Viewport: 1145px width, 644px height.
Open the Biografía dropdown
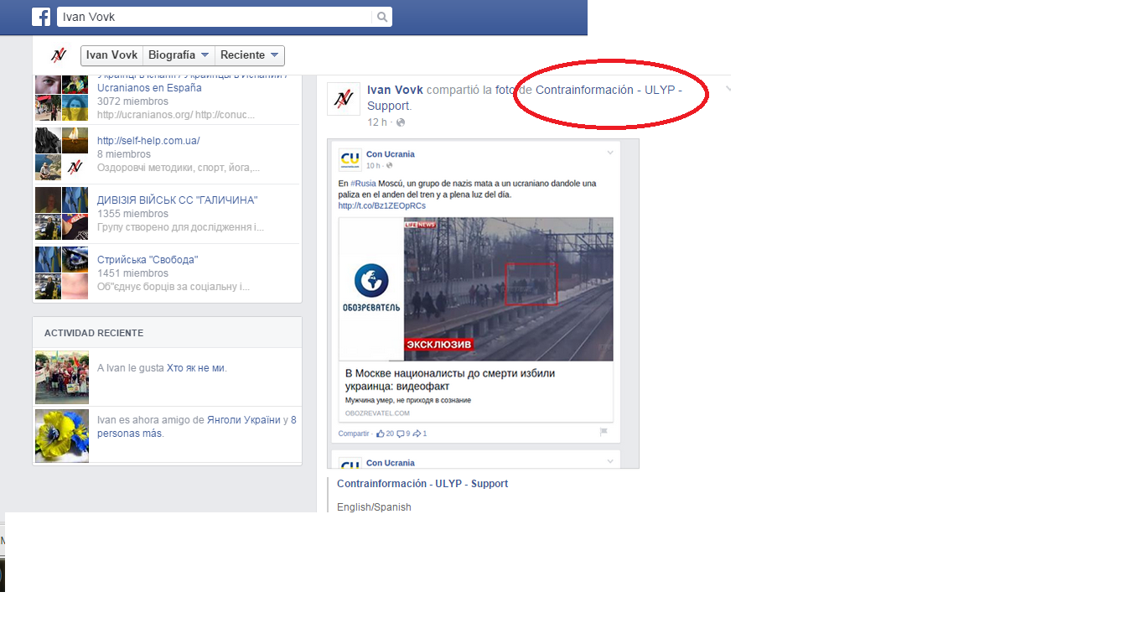pos(179,55)
